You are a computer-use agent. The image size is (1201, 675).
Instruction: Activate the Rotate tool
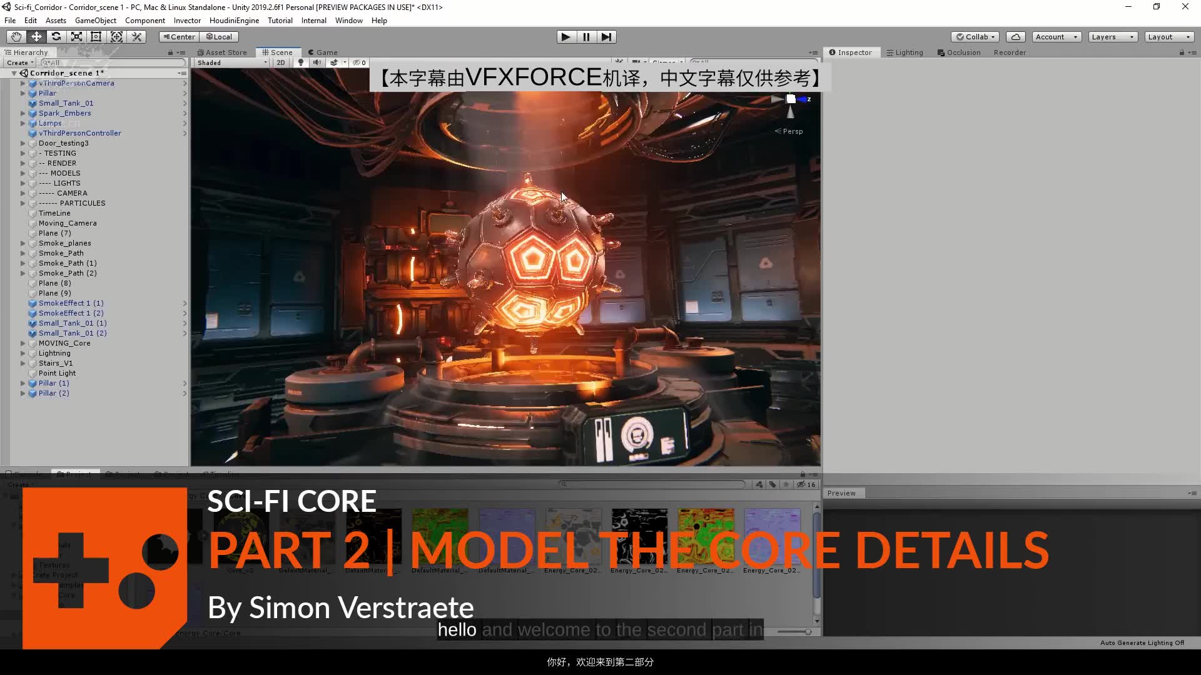(x=56, y=36)
